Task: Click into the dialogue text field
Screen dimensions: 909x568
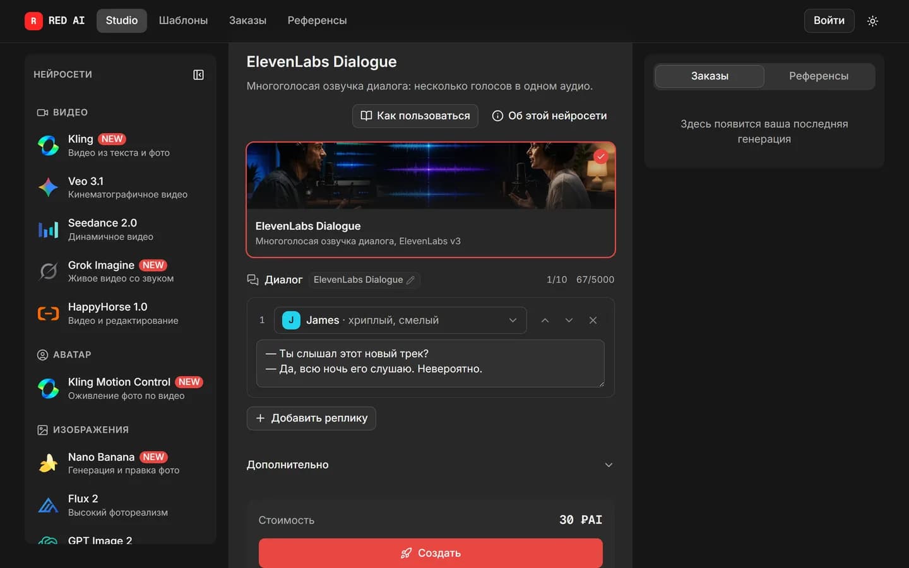Action: coord(431,364)
